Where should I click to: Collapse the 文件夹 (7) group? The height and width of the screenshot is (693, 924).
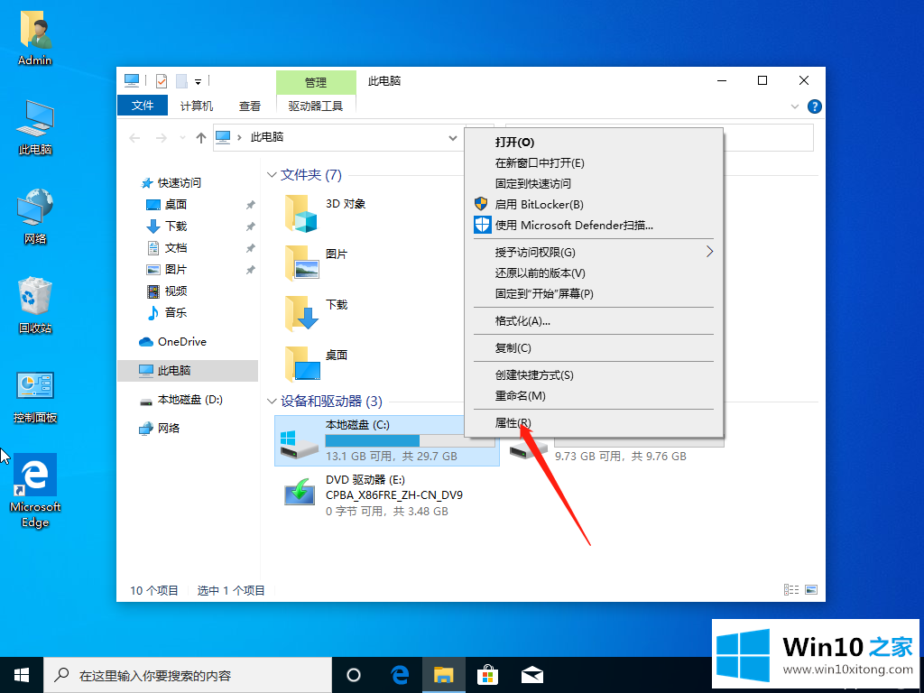272,175
